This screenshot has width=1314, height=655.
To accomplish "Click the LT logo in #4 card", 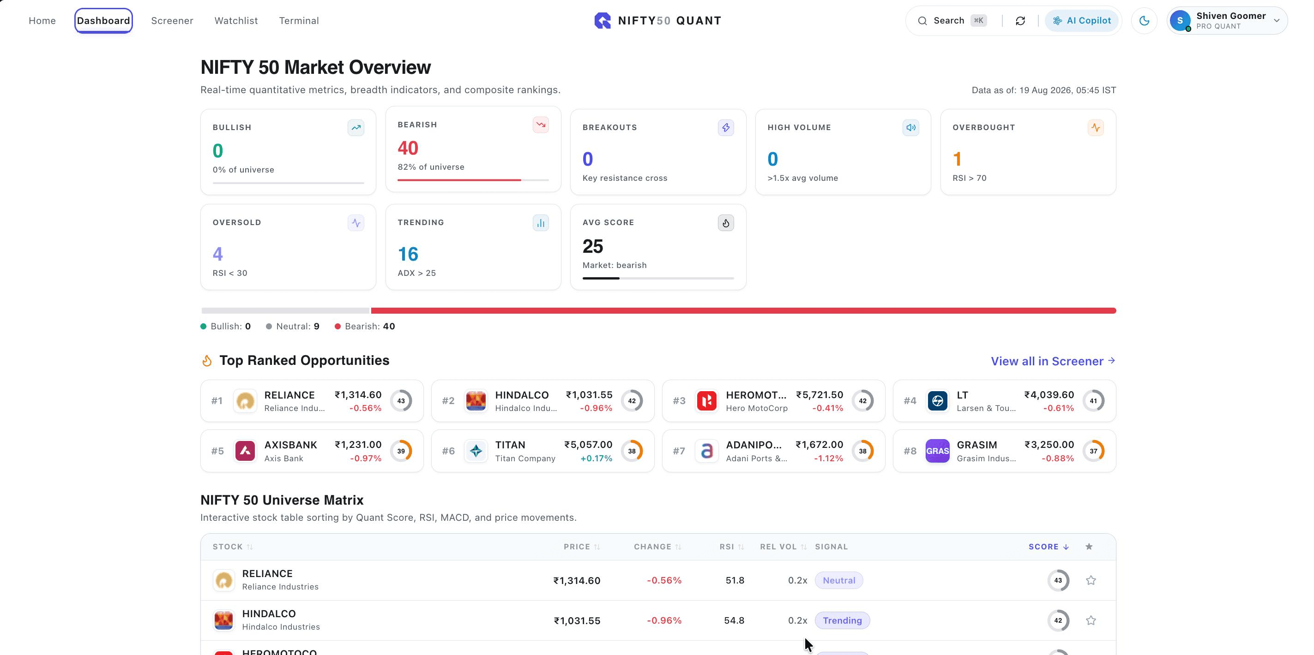I will coord(938,401).
